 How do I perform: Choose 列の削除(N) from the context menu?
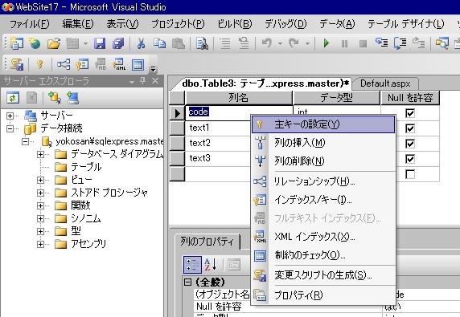[323, 161]
